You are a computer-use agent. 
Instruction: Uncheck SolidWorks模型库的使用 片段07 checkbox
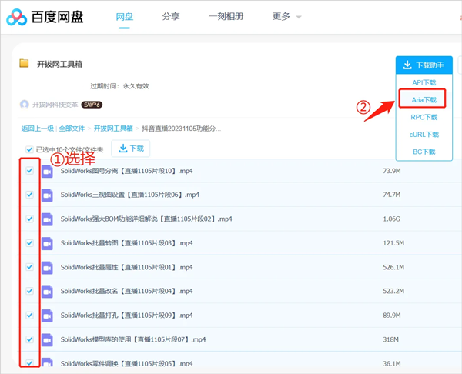(x=30, y=339)
